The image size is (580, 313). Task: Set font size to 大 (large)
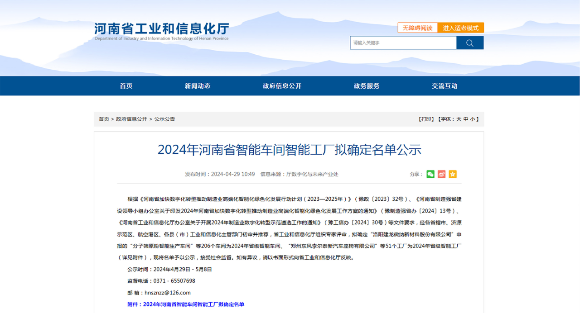point(459,119)
